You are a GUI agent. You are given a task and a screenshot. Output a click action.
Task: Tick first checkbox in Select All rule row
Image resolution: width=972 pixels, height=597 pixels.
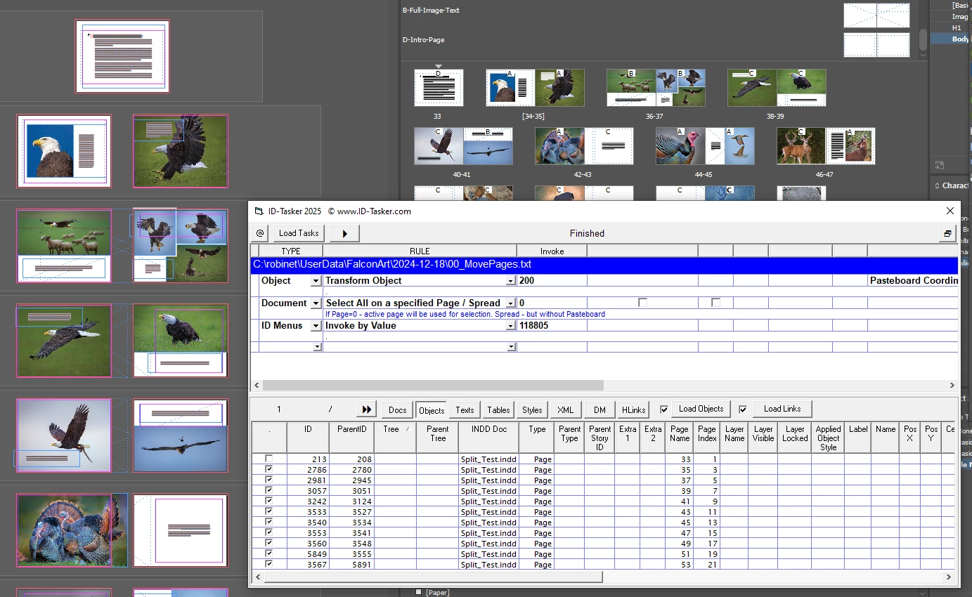pos(642,303)
